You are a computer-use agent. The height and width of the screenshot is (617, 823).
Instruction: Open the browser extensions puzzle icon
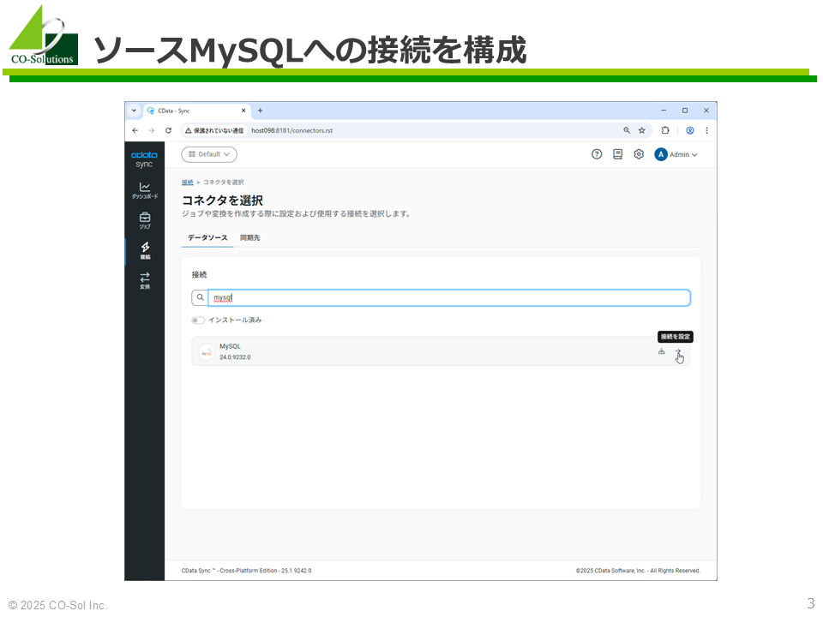pos(665,130)
